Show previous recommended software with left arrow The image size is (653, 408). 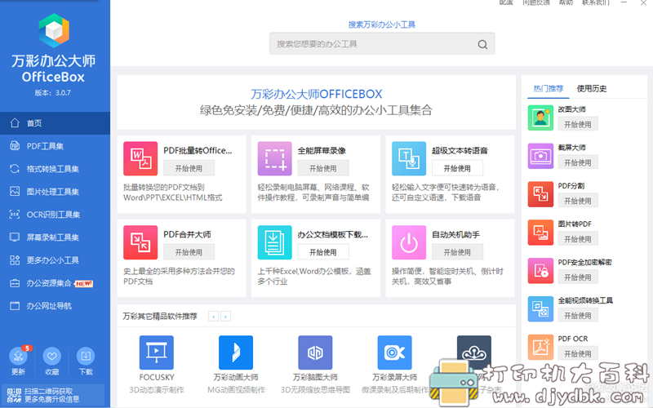(214, 317)
